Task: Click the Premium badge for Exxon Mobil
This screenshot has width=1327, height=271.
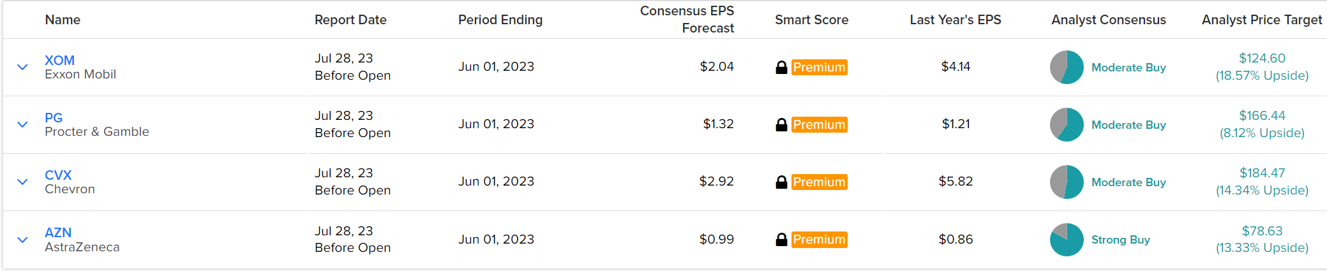Action: 819,67
